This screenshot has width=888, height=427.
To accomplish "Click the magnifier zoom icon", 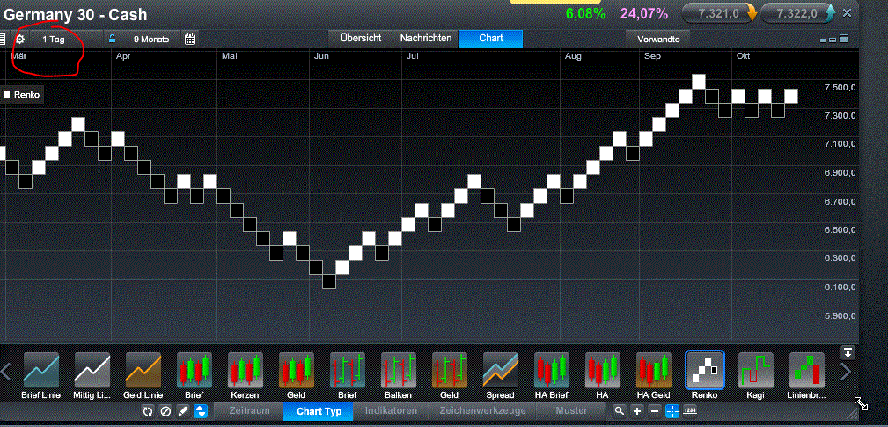I will (x=620, y=411).
